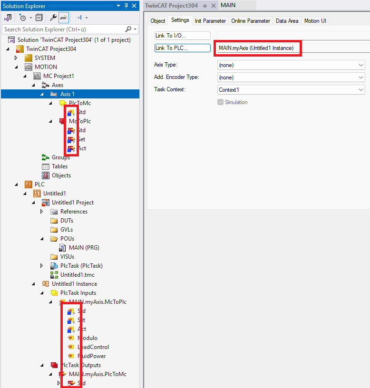Click the blue arrow toolbar icon
The width and height of the screenshot is (370, 388).
79,18
